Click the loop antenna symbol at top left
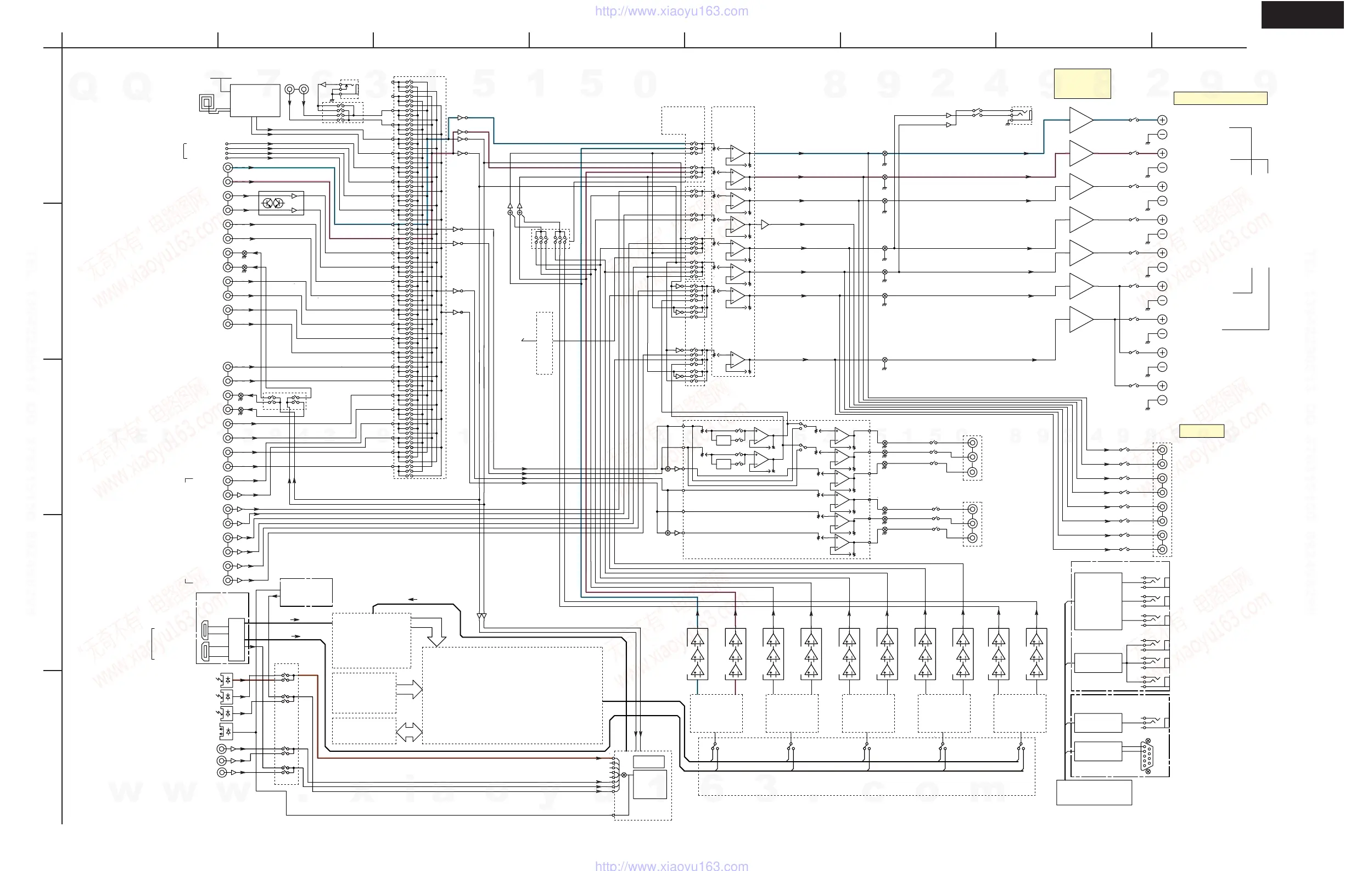Image resolution: width=1345 pixels, height=871 pixels. click(x=207, y=102)
